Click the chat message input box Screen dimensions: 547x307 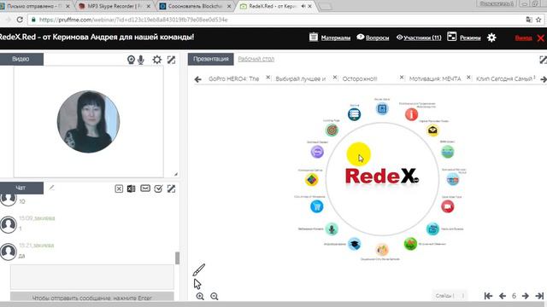[x=92, y=277]
